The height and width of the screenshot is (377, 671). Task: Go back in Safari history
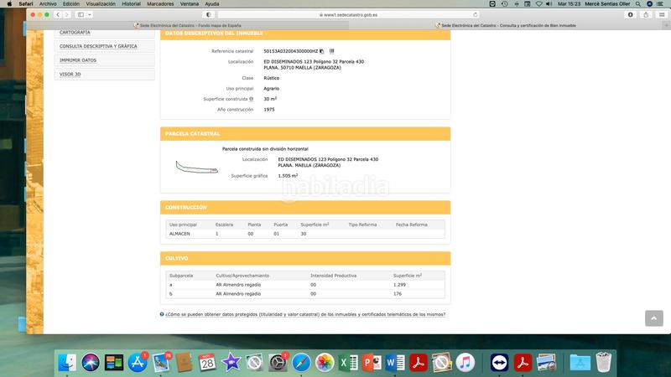tap(58, 14)
